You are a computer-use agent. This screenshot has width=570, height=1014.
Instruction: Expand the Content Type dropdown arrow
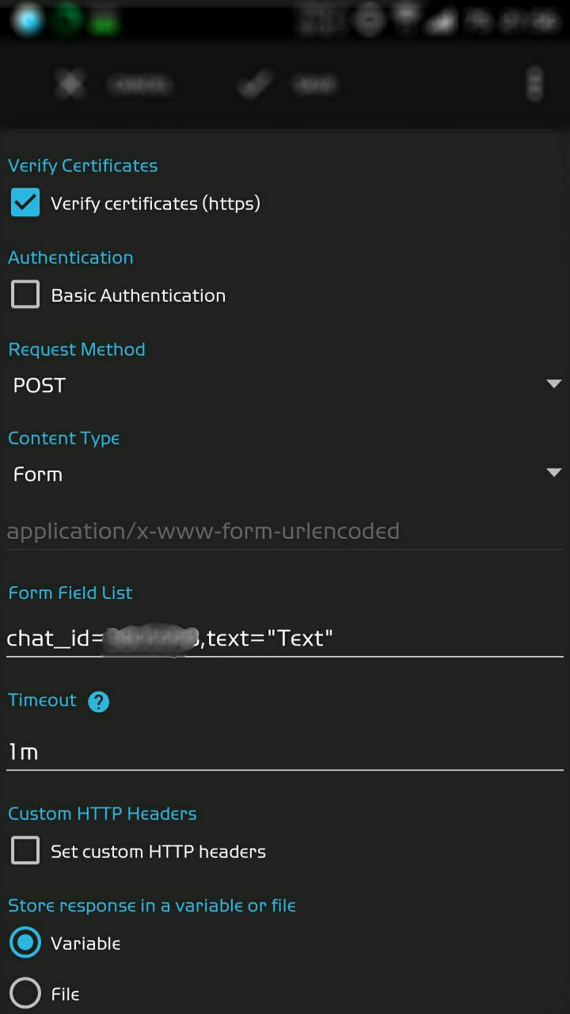coord(553,474)
